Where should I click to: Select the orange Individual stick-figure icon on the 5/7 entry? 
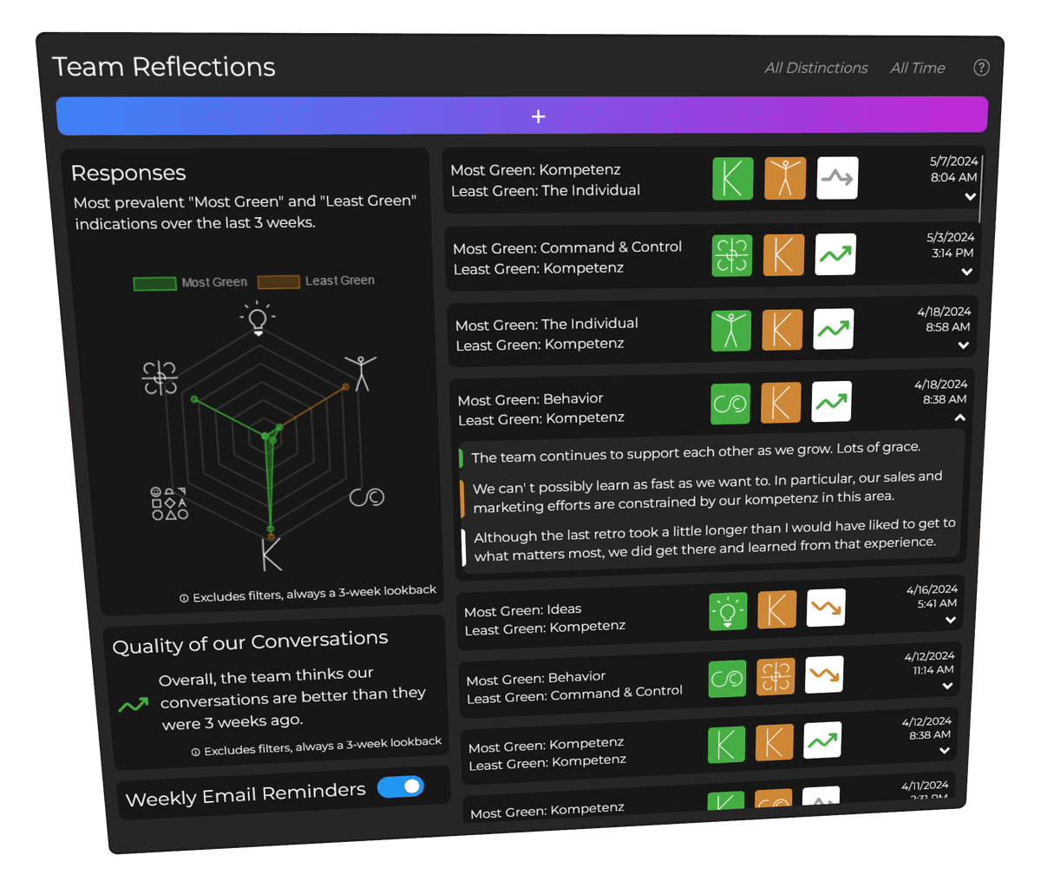point(784,177)
